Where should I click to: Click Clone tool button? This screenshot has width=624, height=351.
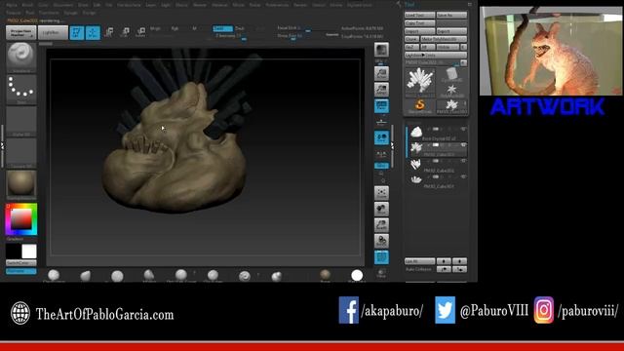click(411, 39)
